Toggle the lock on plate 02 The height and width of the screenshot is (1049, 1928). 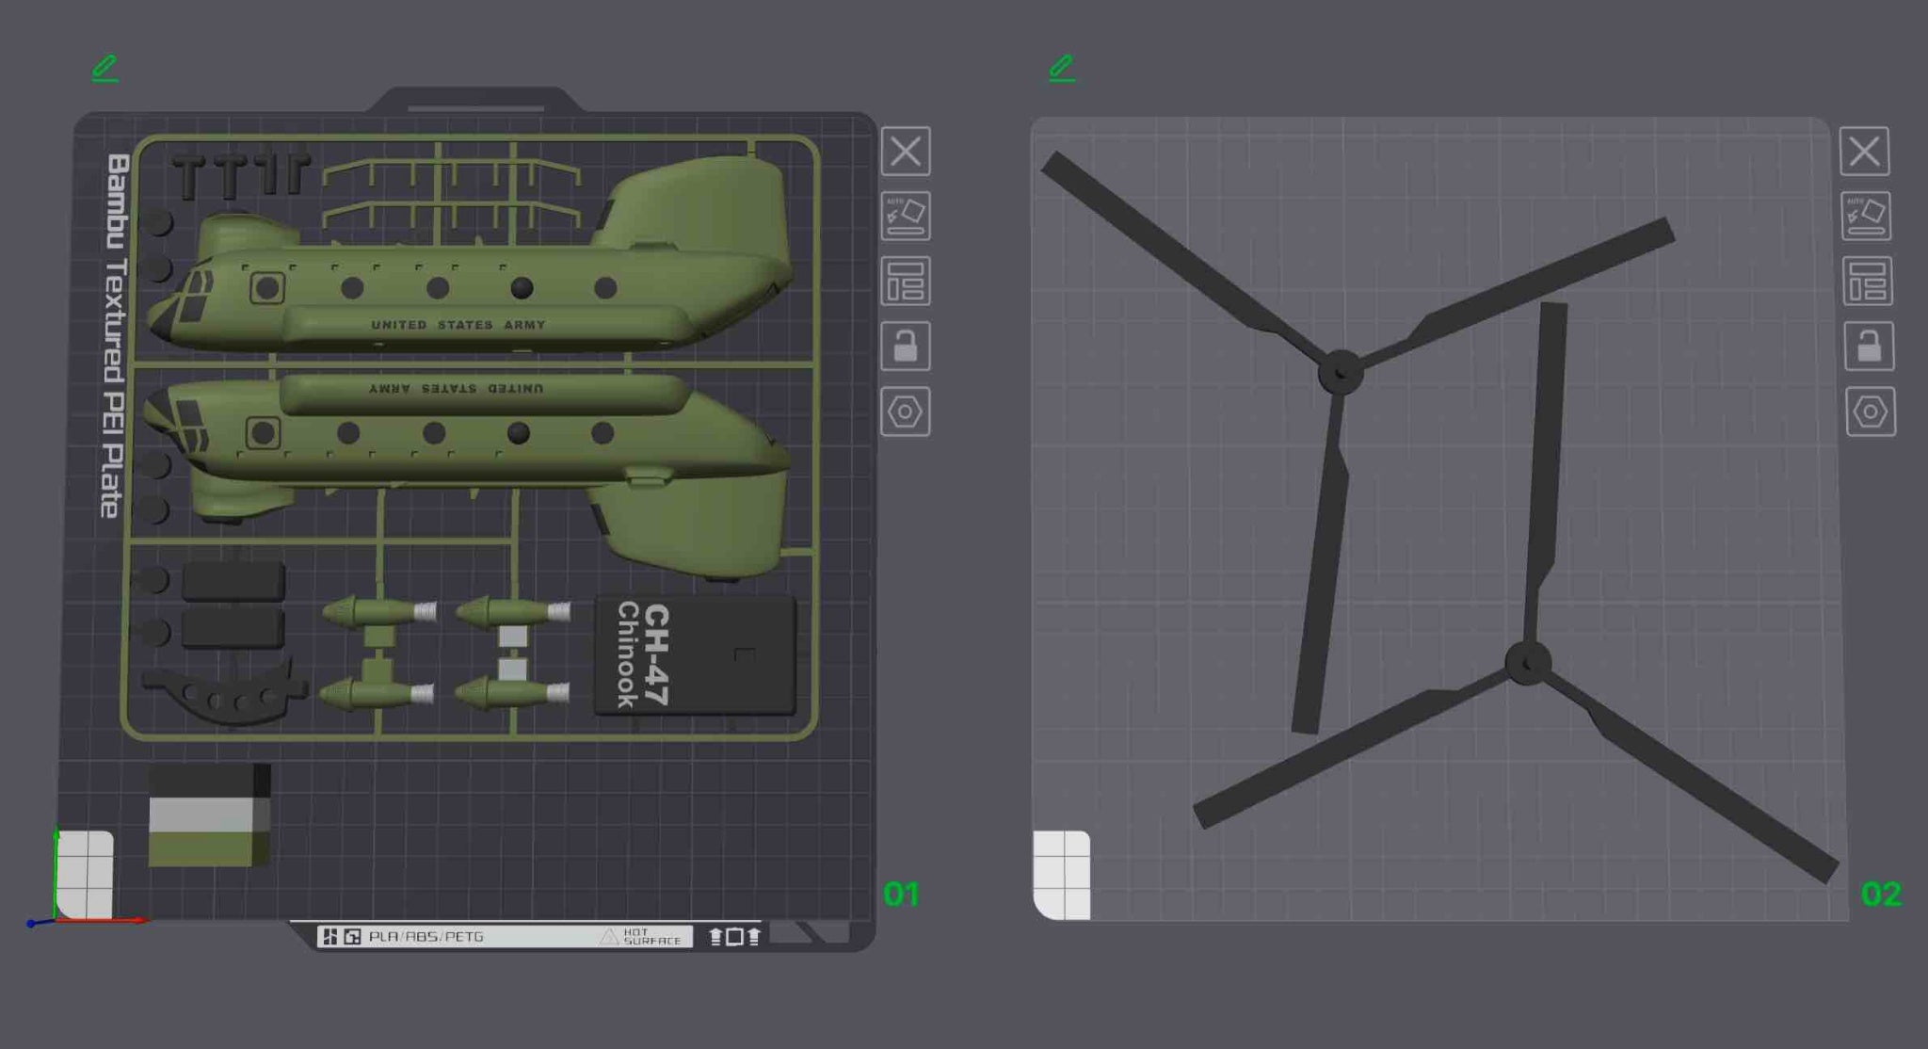[1869, 346]
